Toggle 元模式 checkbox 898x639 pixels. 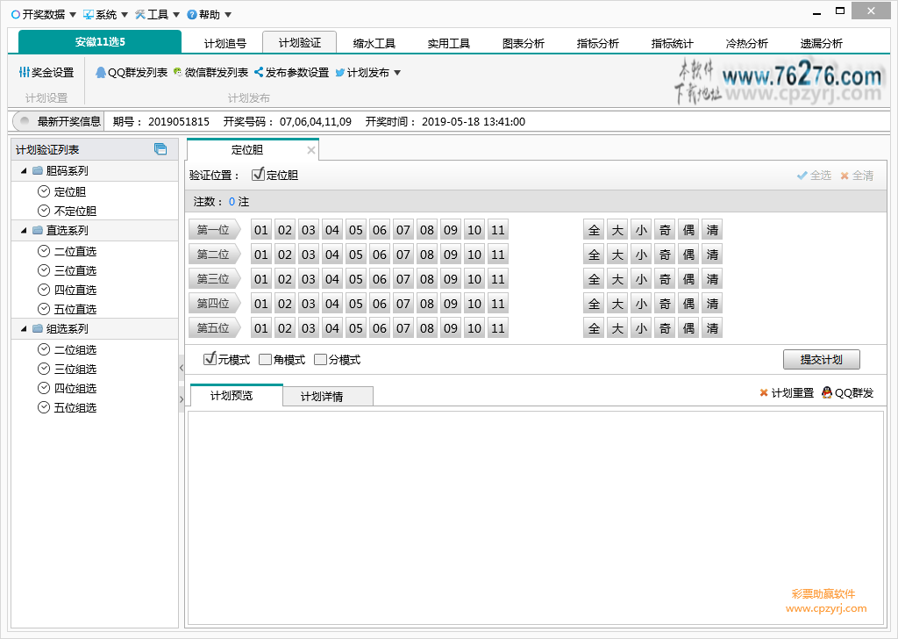tap(210, 359)
